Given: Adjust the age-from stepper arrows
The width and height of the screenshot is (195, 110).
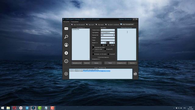Looking at the screenshot, I should coord(105,43).
